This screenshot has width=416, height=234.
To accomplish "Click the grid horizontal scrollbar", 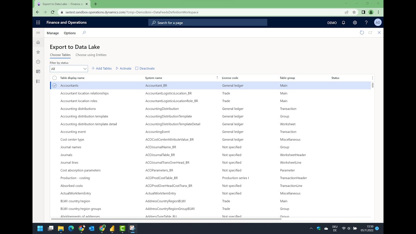I will tap(166, 219).
